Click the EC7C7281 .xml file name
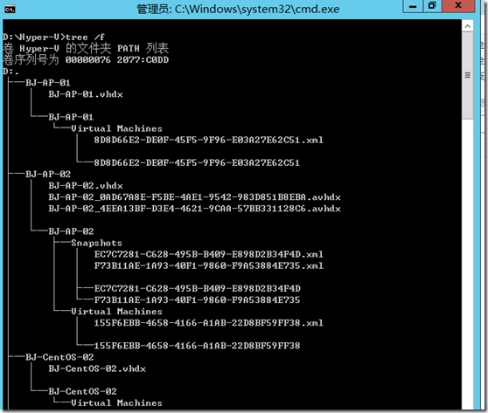Viewport: 488px width, 413px height. pyautogui.click(x=208, y=254)
